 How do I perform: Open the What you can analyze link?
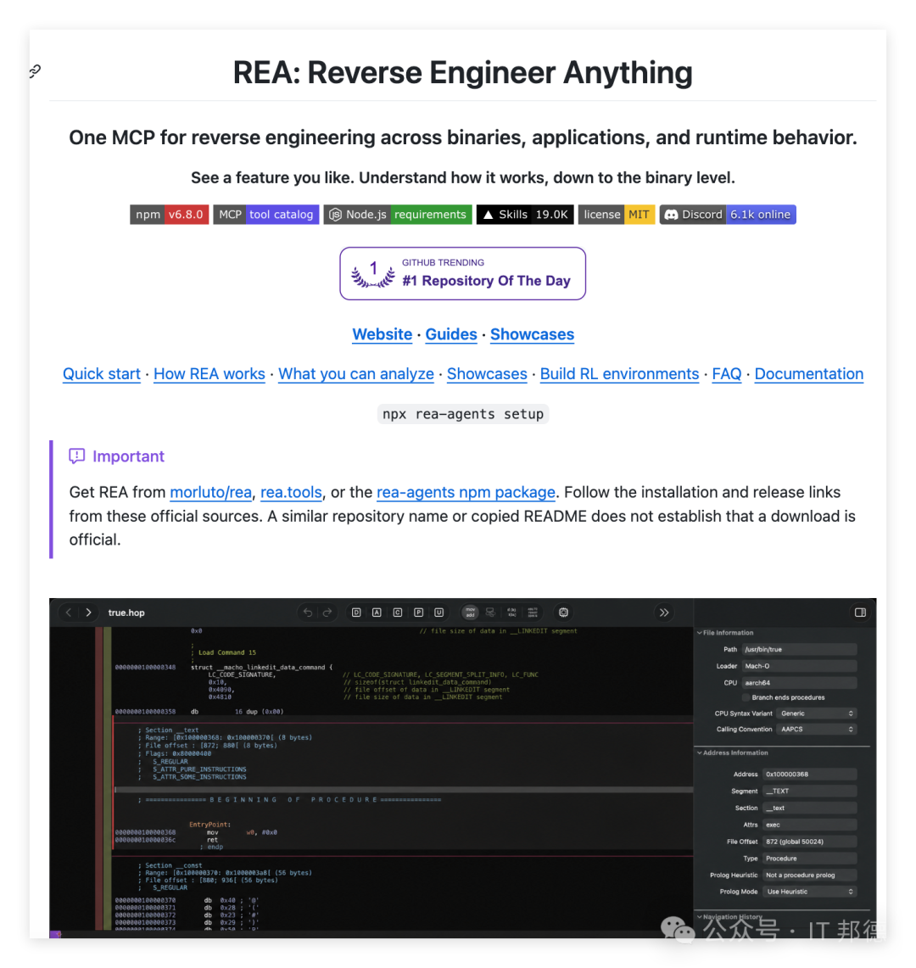pos(356,374)
